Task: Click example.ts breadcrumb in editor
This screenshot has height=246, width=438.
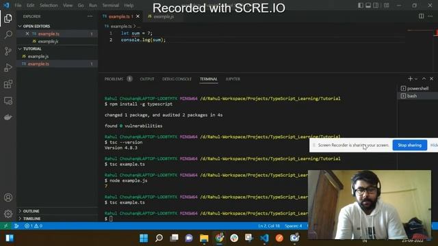Action: click(121, 26)
